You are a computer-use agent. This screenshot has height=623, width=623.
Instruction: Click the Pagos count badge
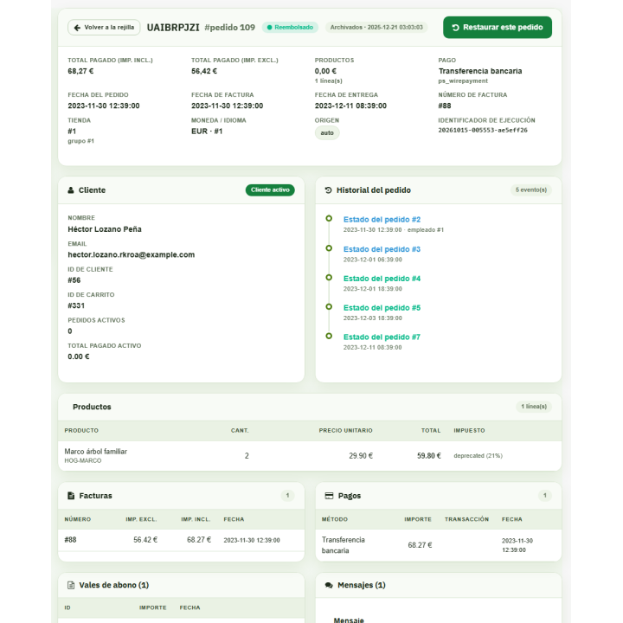pyautogui.click(x=545, y=496)
